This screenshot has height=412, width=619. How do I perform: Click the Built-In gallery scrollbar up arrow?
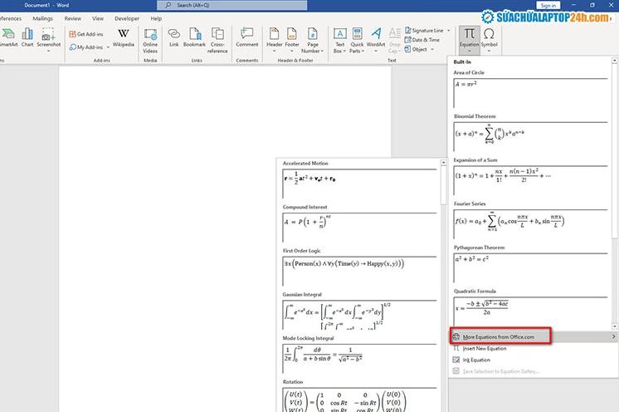[614, 61]
